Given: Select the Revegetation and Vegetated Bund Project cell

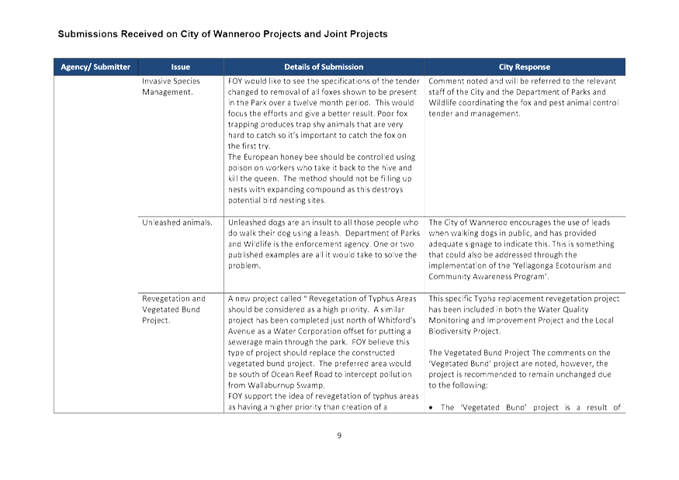Looking at the screenshot, I should click(x=171, y=306).
